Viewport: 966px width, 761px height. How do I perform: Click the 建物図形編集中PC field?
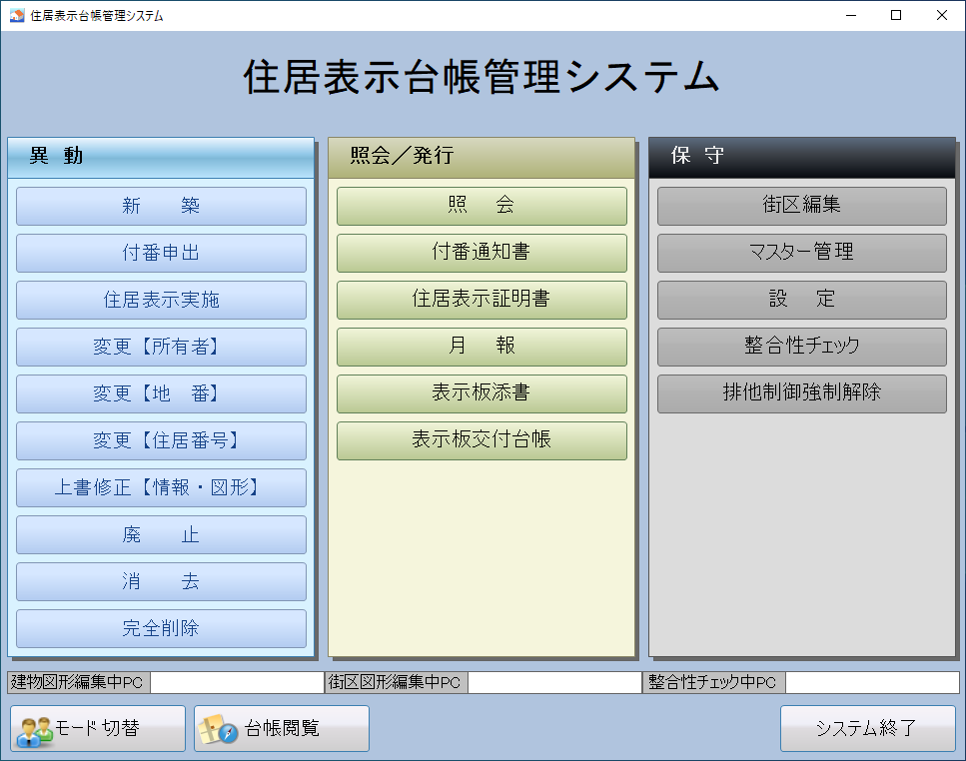(x=238, y=682)
